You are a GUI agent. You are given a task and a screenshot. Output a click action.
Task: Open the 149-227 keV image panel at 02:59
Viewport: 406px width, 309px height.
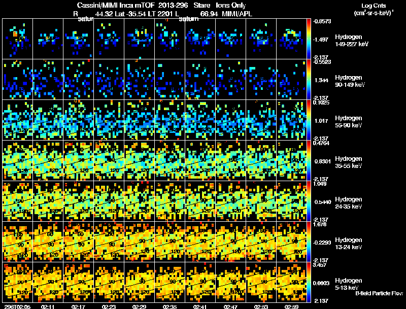click(x=291, y=39)
